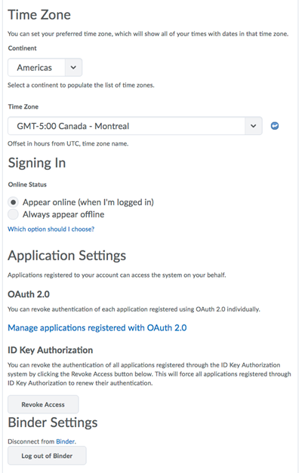
Task: Click the Time Zone section heading
Action: tap(39, 15)
